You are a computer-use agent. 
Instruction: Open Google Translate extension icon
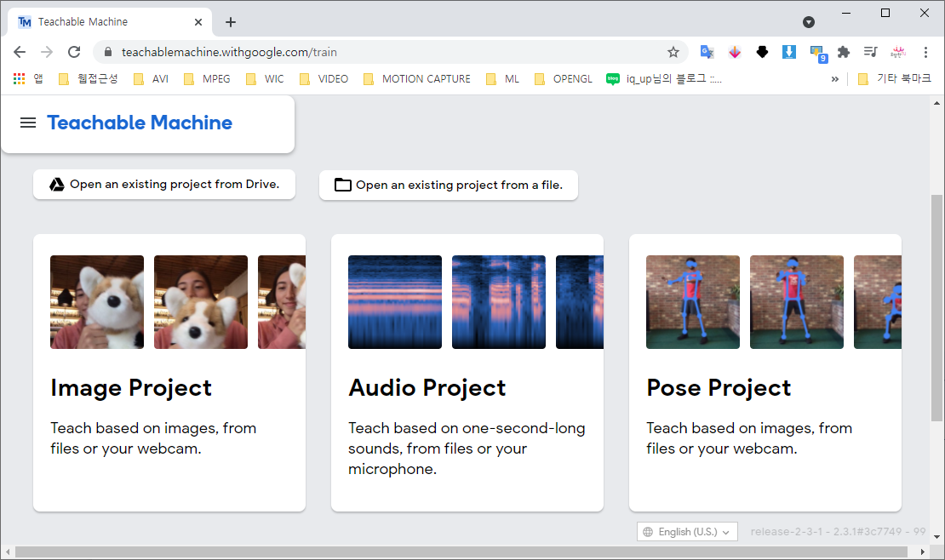pos(707,52)
